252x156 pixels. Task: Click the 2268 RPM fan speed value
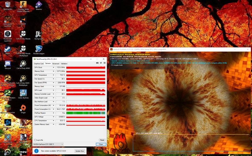(x=60, y=83)
